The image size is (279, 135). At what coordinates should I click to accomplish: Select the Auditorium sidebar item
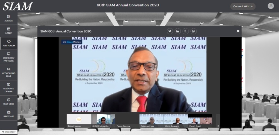tap(8, 43)
